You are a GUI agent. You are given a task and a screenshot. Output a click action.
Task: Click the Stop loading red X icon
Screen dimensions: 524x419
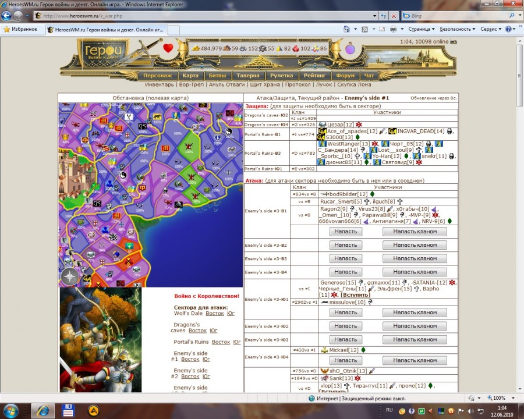394,16
